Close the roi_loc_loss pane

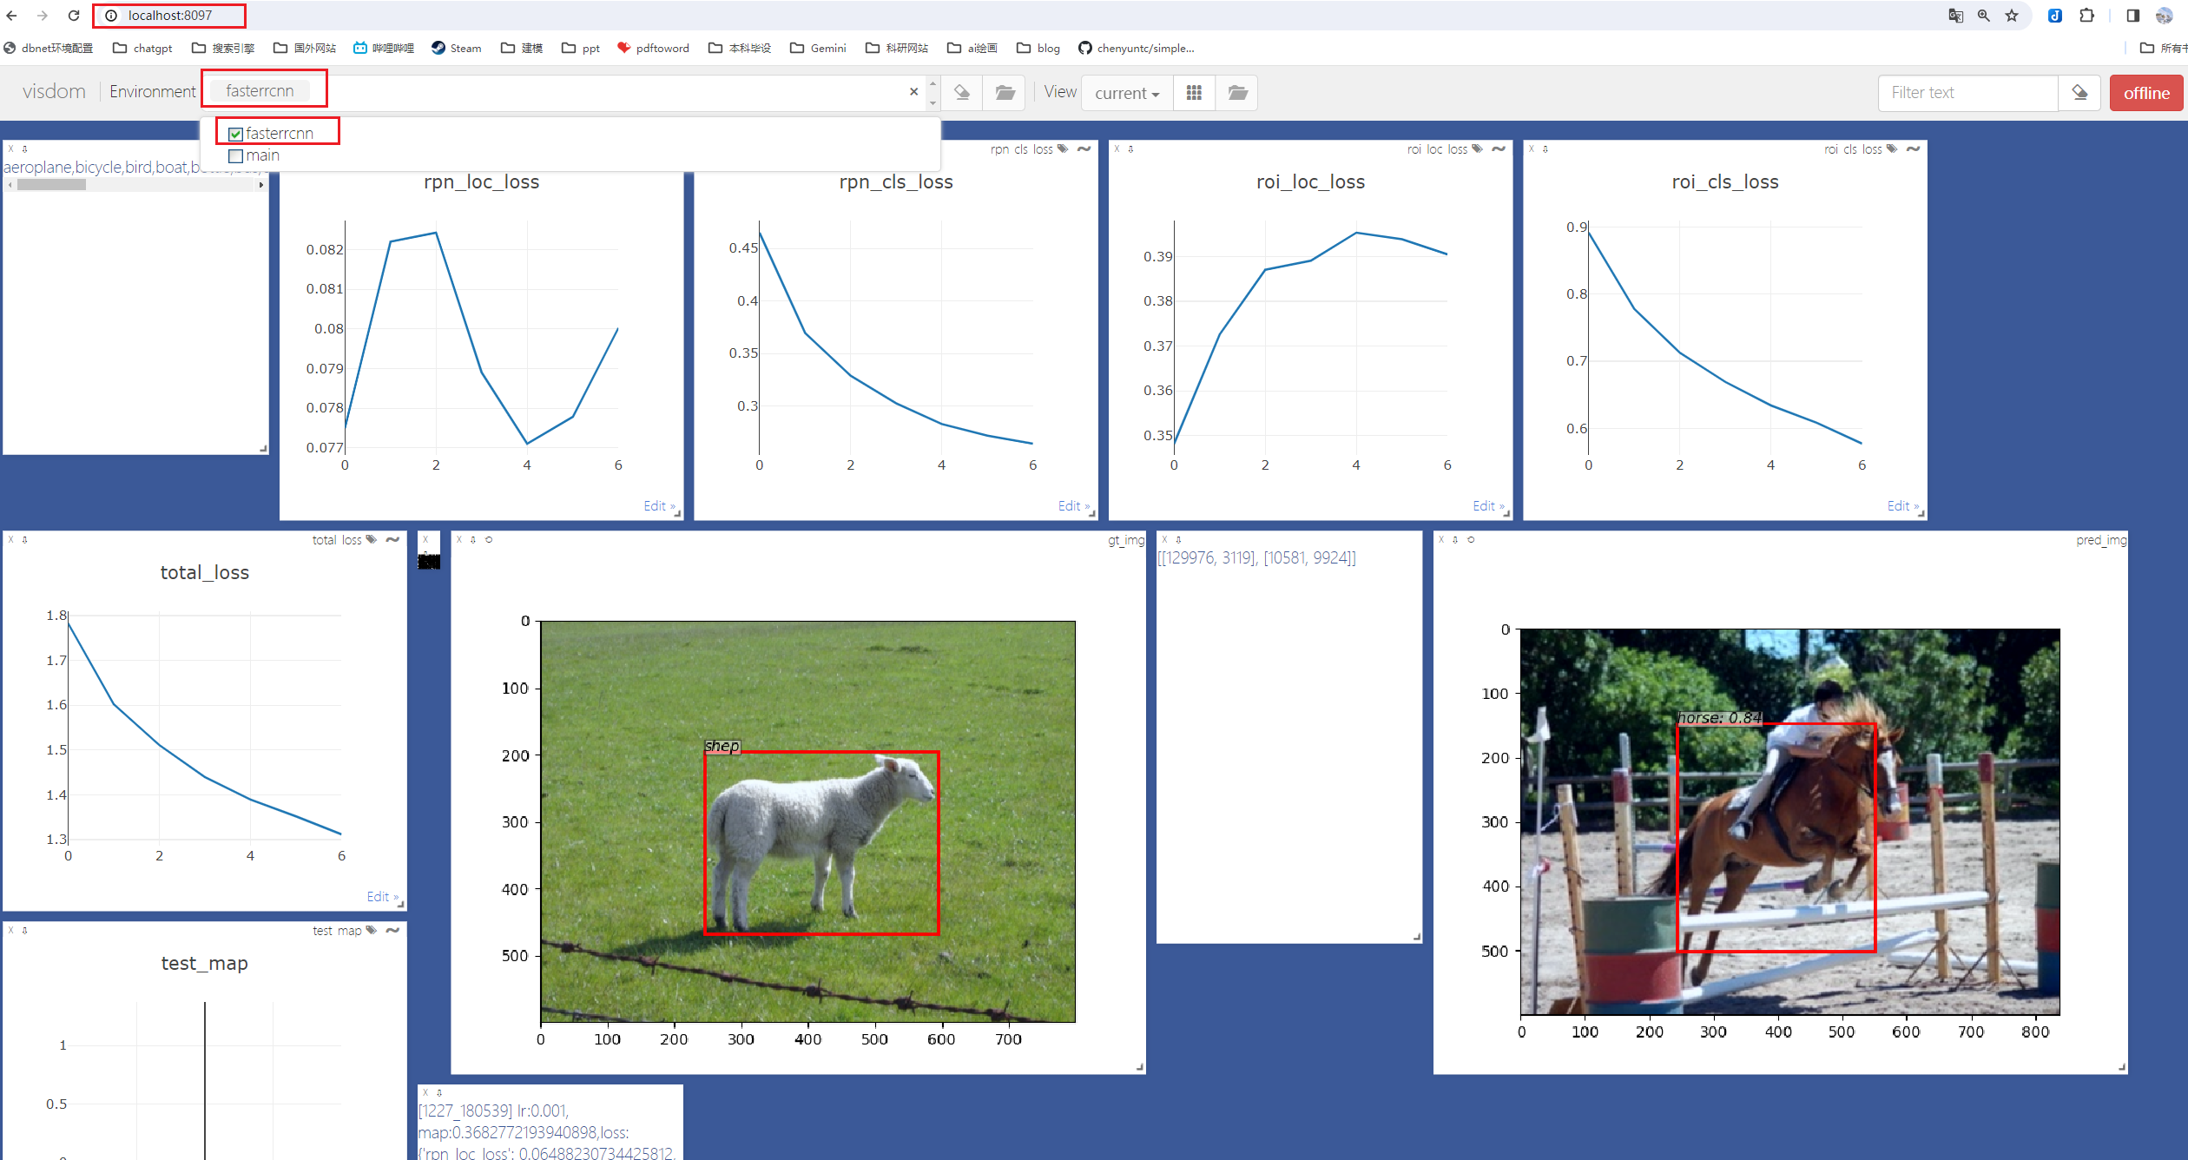[x=1117, y=149]
